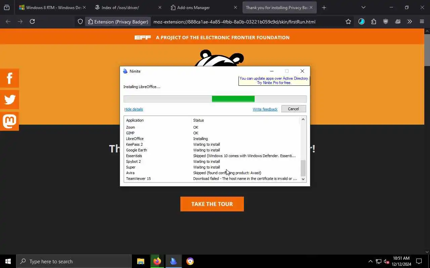The width and height of the screenshot is (430, 268).
Task: Select the KeePass 2 row
Action: pos(212,144)
